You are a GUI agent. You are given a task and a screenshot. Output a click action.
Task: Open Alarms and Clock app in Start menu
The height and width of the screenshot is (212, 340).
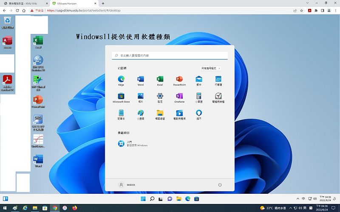[x=218, y=98]
